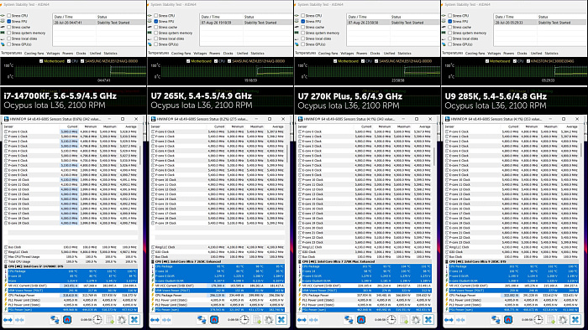The height and width of the screenshot is (330, 588).
Task: Click the temperature graph in the U7 270K Plus AIDA64 window
Action: pos(374,71)
